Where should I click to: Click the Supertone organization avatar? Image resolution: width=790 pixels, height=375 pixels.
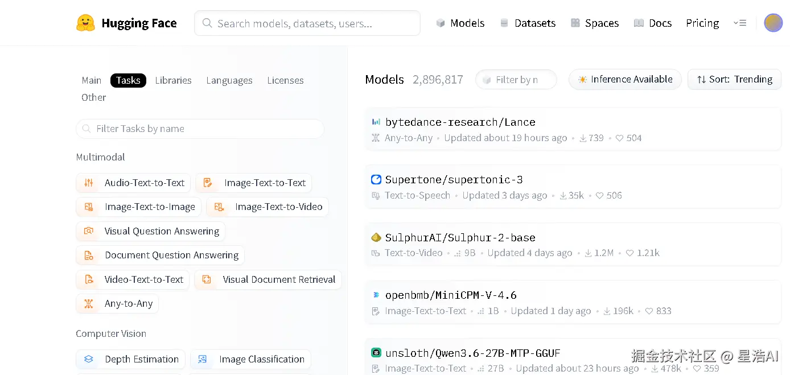[x=376, y=180]
